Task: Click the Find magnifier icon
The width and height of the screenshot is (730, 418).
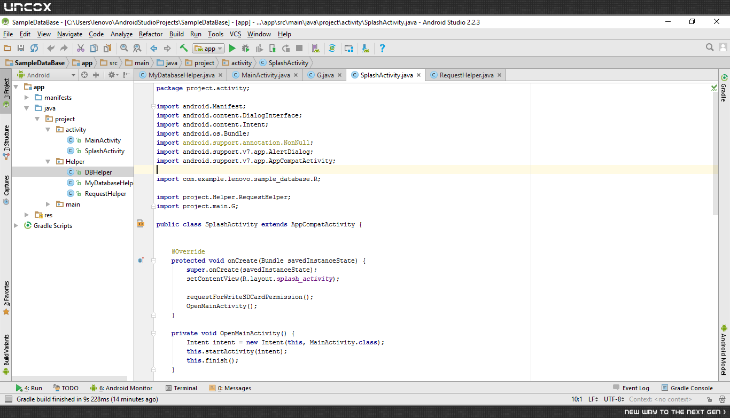Action: click(124, 48)
